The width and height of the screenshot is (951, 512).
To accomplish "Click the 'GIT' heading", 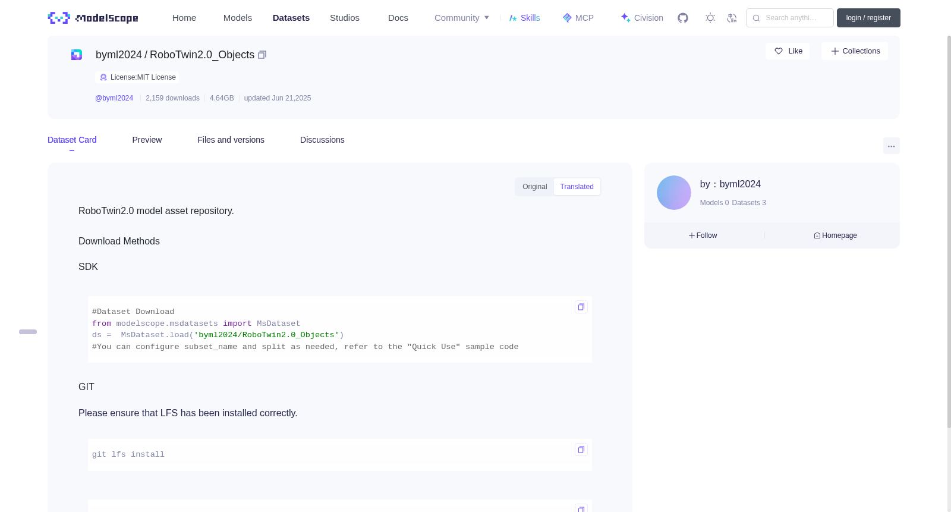I will pos(86,387).
